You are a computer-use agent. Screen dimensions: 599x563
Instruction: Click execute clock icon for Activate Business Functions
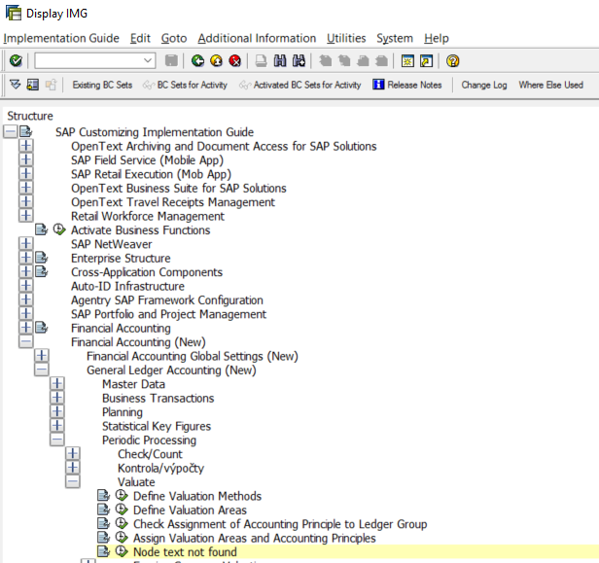(x=59, y=229)
